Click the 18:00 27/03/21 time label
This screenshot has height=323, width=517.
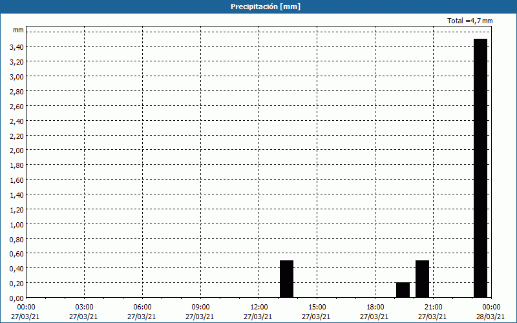click(x=375, y=312)
